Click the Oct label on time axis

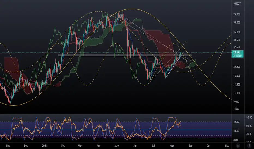208,146
